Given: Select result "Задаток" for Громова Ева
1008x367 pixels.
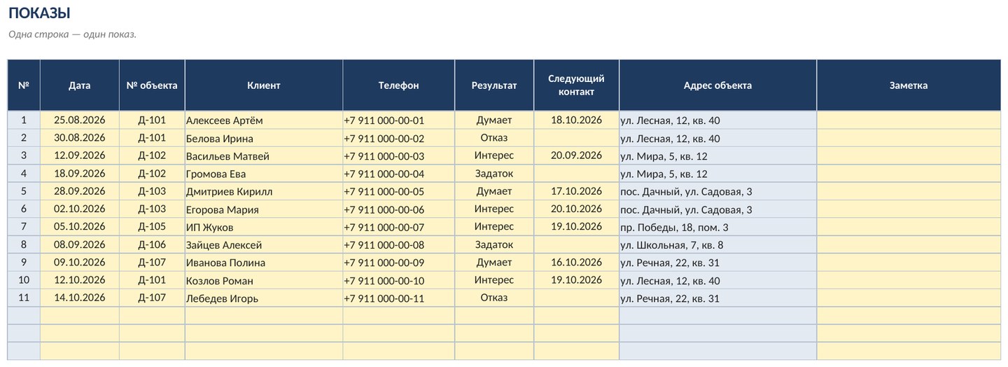Looking at the screenshot, I should click(494, 174).
